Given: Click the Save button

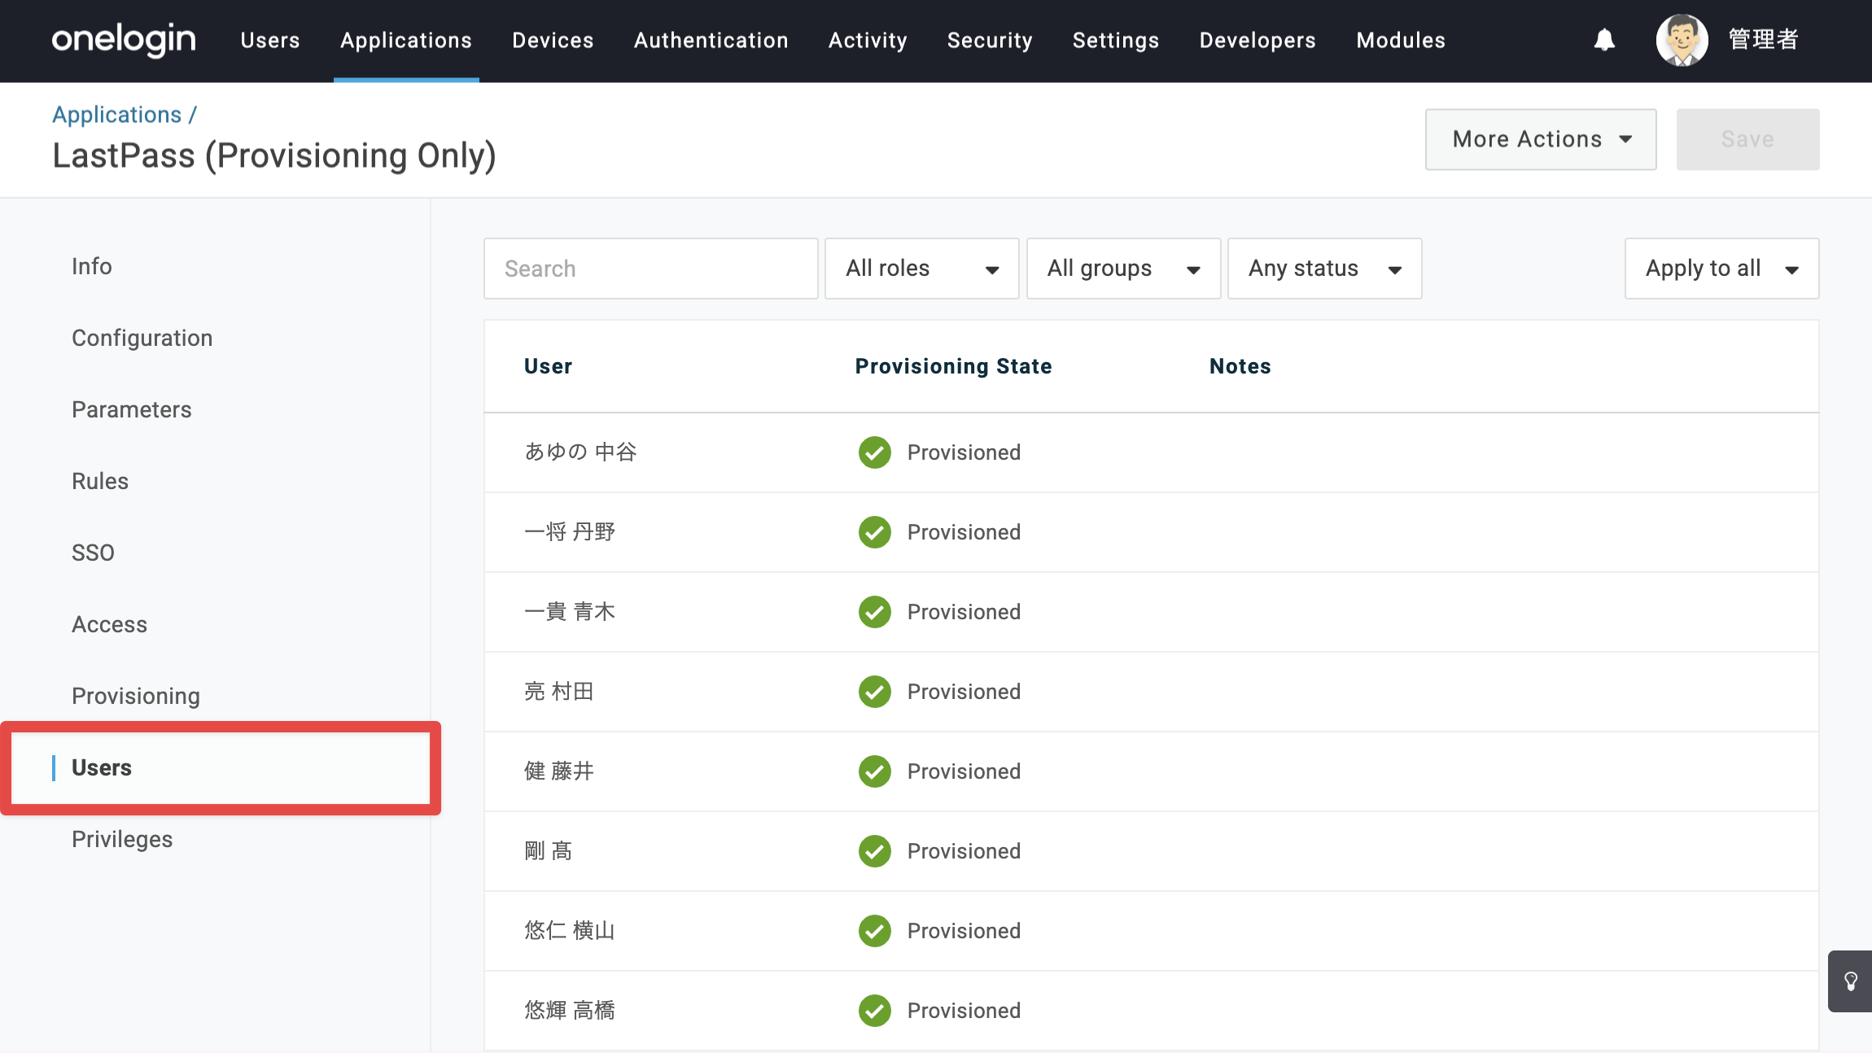Looking at the screenshot, I should point(1747,139).
